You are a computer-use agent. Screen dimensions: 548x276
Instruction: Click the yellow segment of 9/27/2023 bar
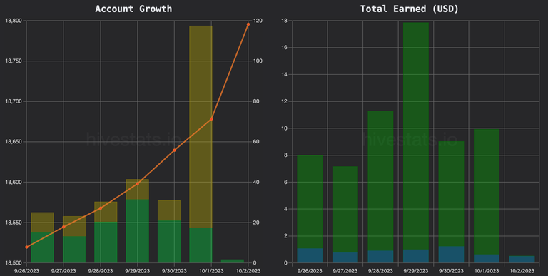pyautogui.click(x=74, y=226)
